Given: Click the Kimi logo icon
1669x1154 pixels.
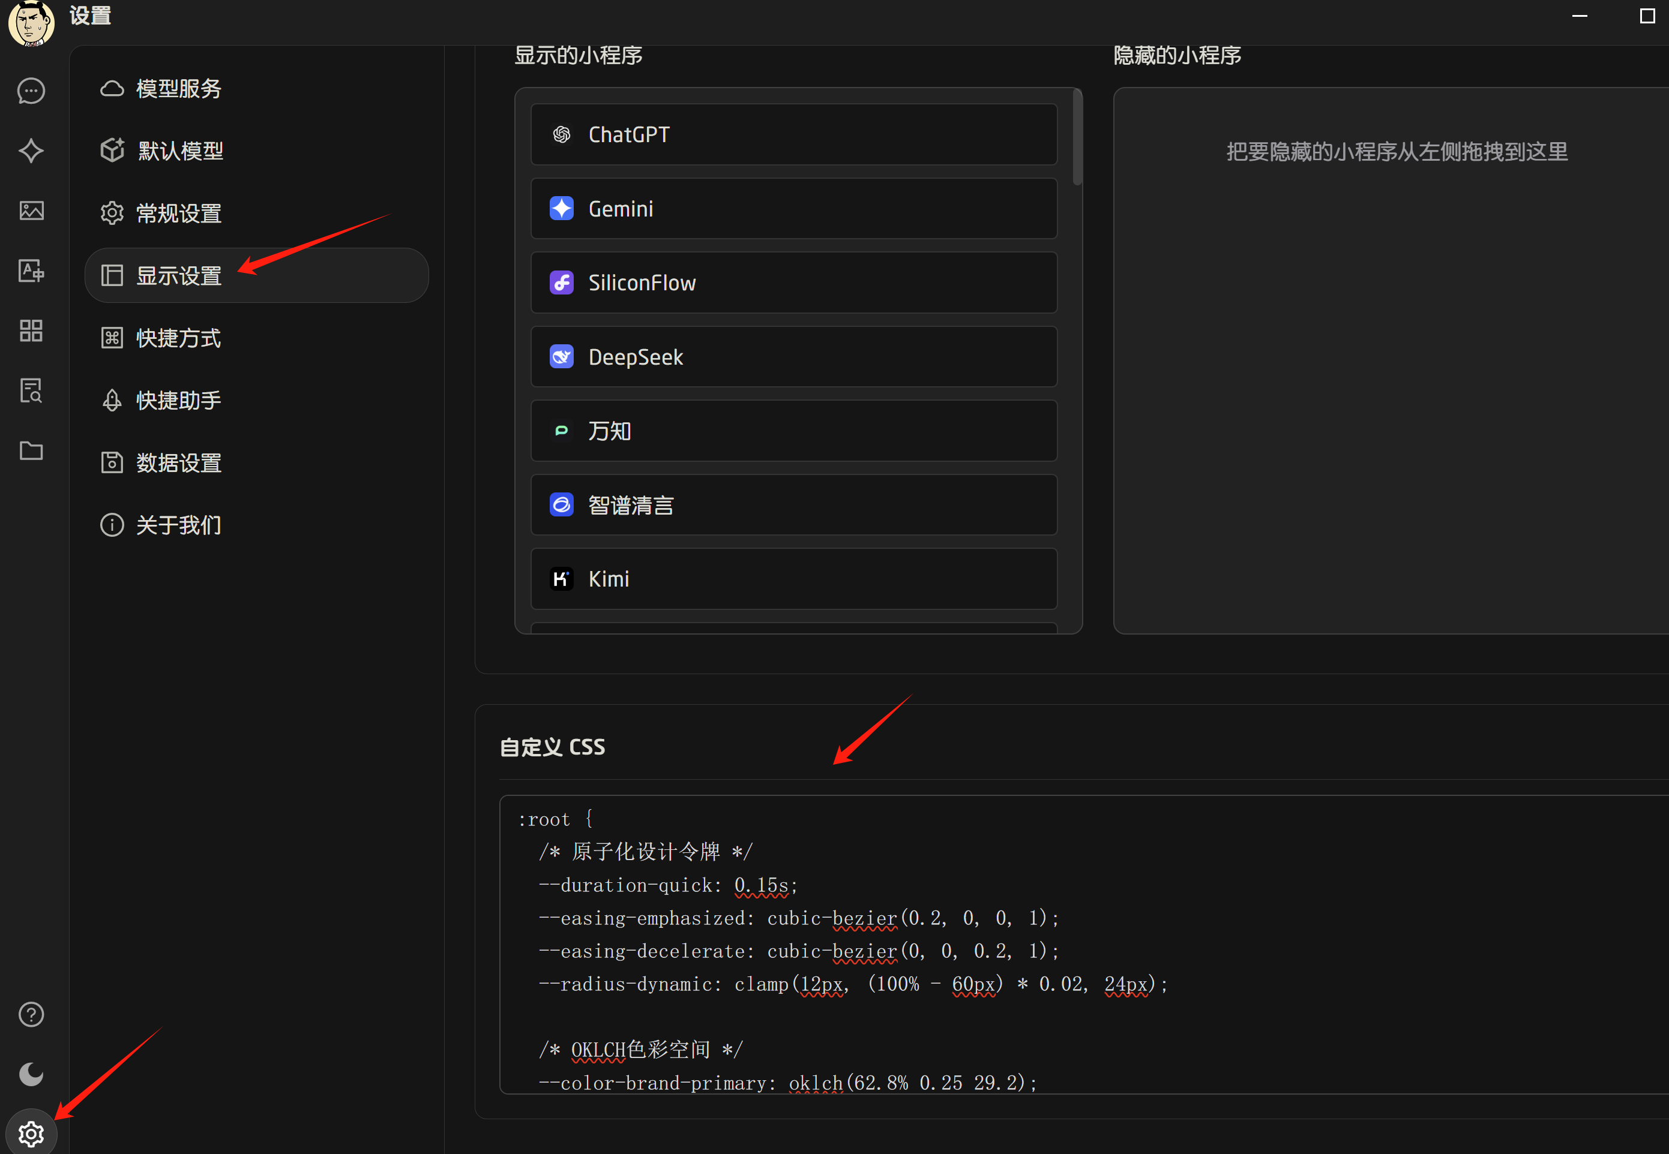Looking at the screenshot, I should tap(561, 578).
